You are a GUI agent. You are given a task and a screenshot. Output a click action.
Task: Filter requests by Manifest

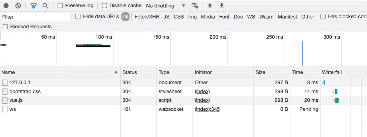click(287, 17)
